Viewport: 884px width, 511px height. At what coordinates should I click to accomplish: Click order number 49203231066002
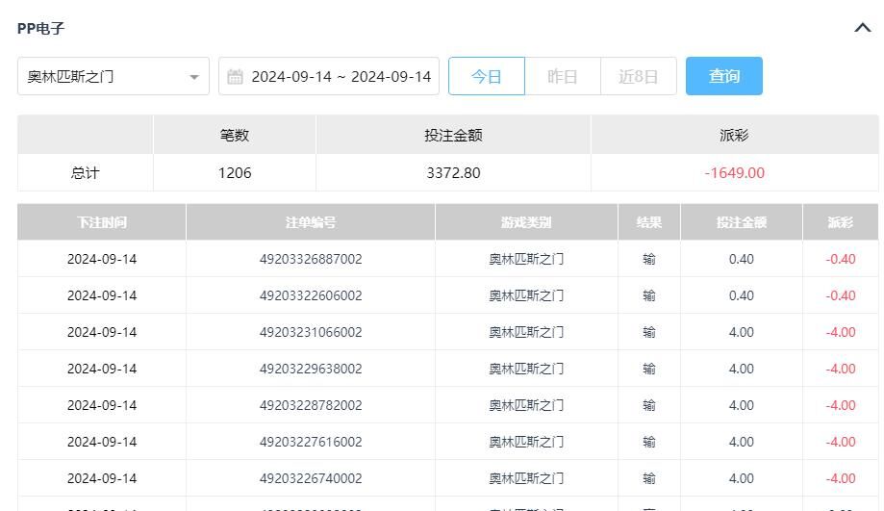pyautogui.click(x=311, y=332)
